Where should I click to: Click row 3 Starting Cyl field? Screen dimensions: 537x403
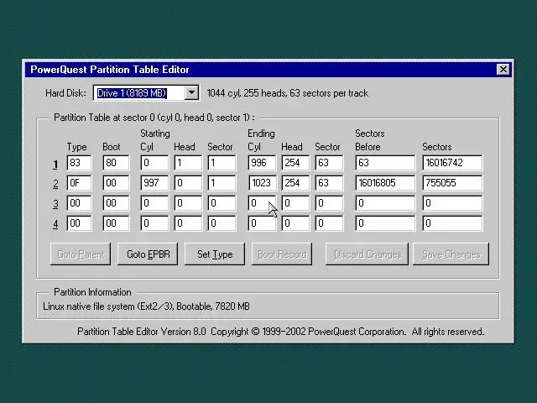point(154,203)
